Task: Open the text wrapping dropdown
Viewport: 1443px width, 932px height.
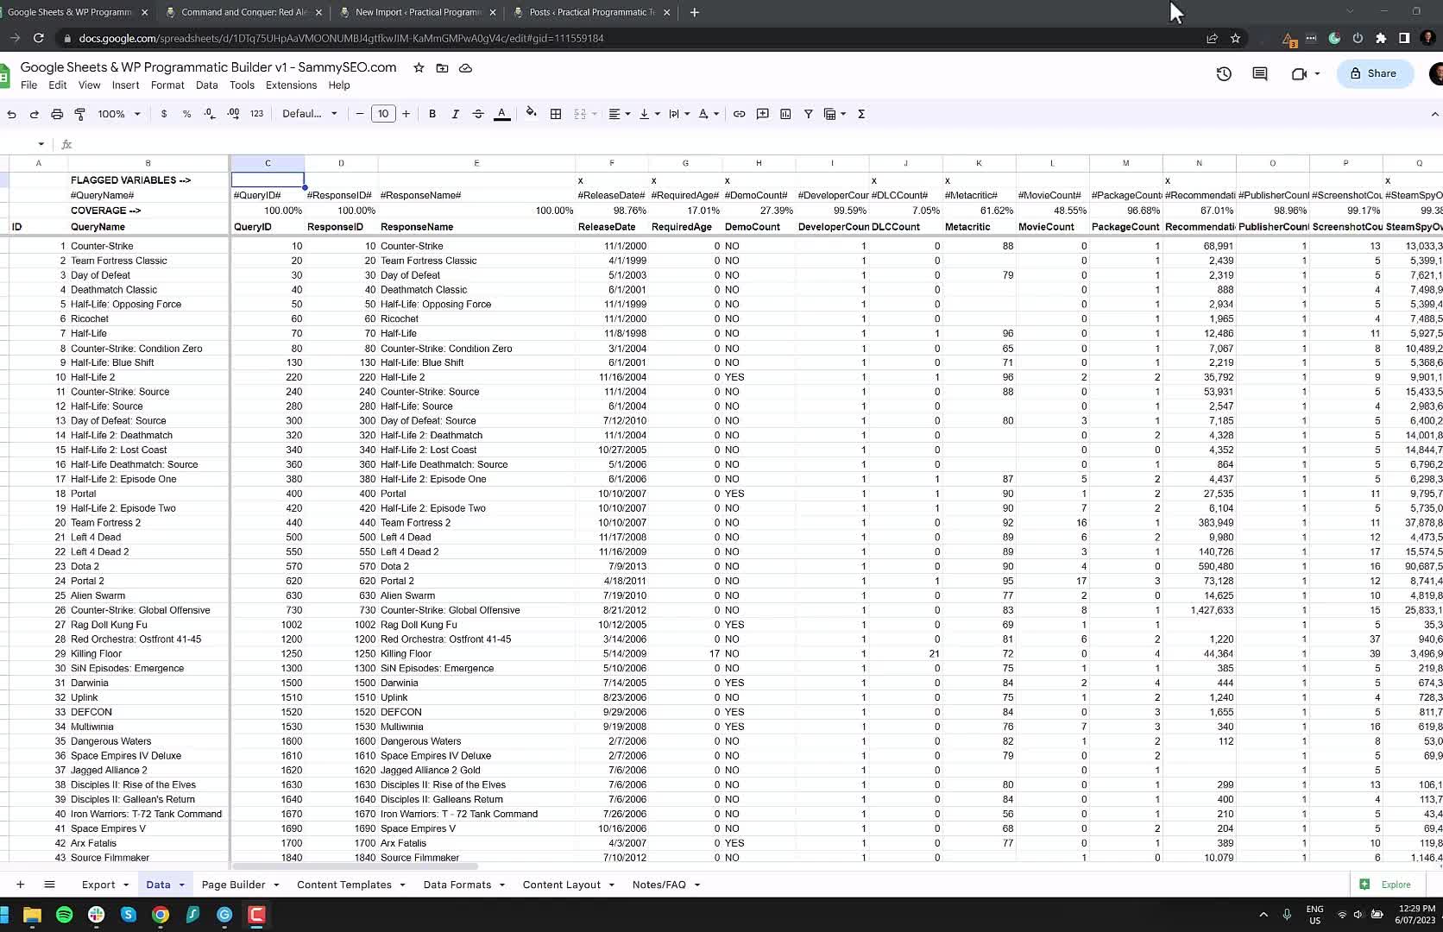Action: click(679, 114)
